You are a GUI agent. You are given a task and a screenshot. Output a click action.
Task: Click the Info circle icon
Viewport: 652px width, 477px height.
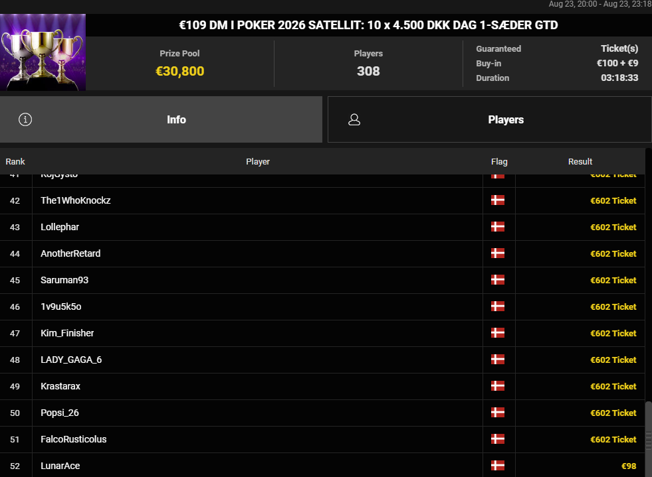click(x=25, y=119)
